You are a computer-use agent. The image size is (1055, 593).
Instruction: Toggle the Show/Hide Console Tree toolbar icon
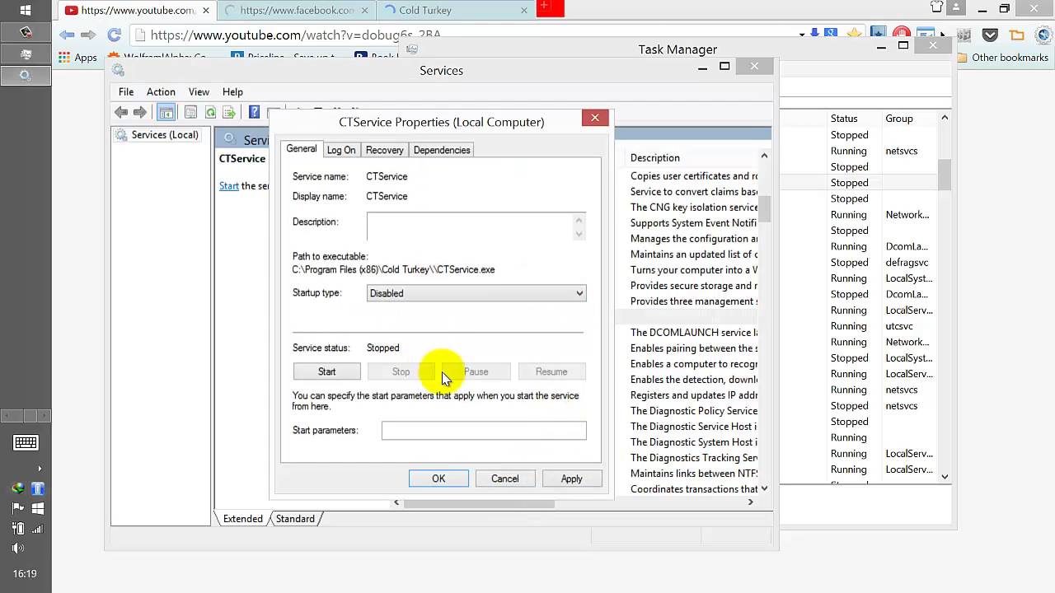coord(166,113)
